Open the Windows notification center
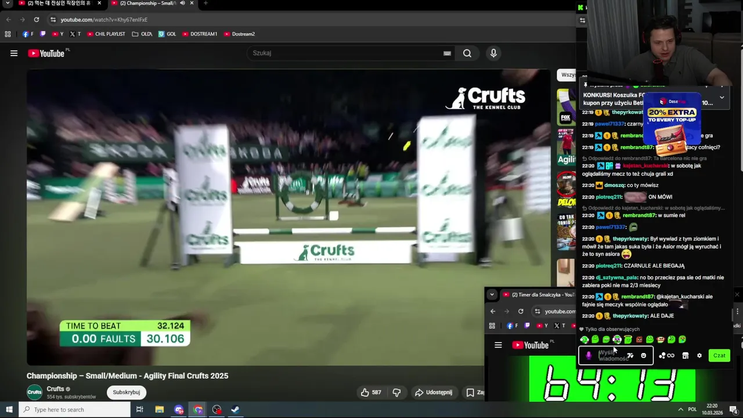This screenshot has width=743, height=418. point(734,410)
